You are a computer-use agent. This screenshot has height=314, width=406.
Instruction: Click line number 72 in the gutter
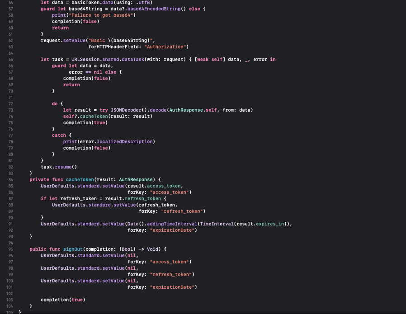[x=10, y=104]
